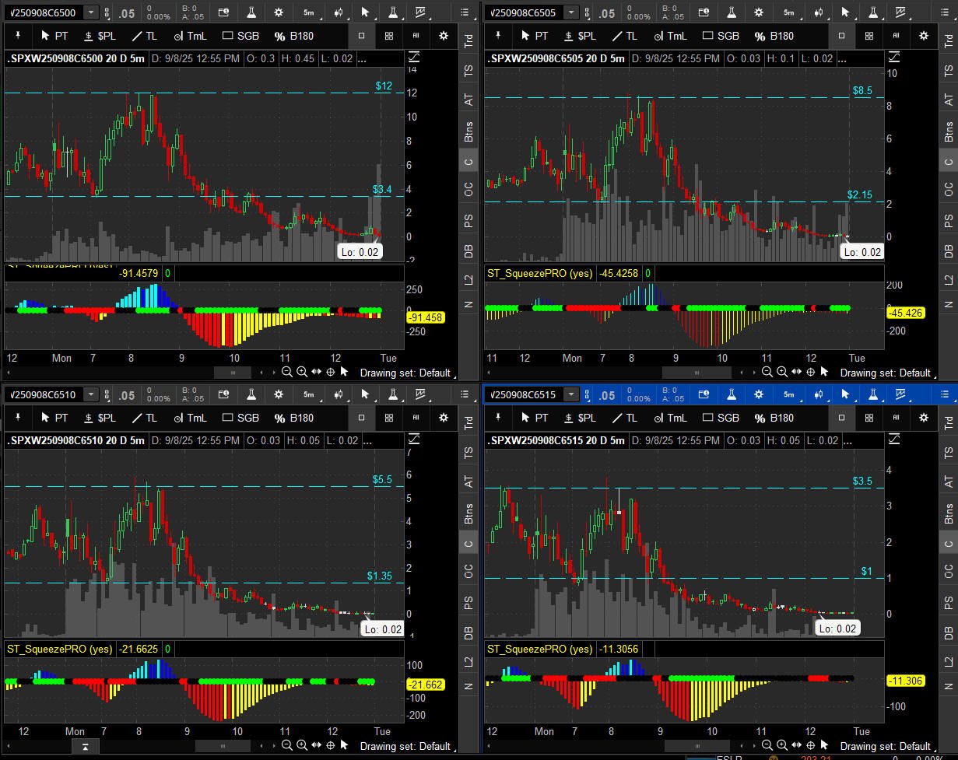Zoom out on the C6500 chart
The image size is (958, 760).
coord(287,372)
